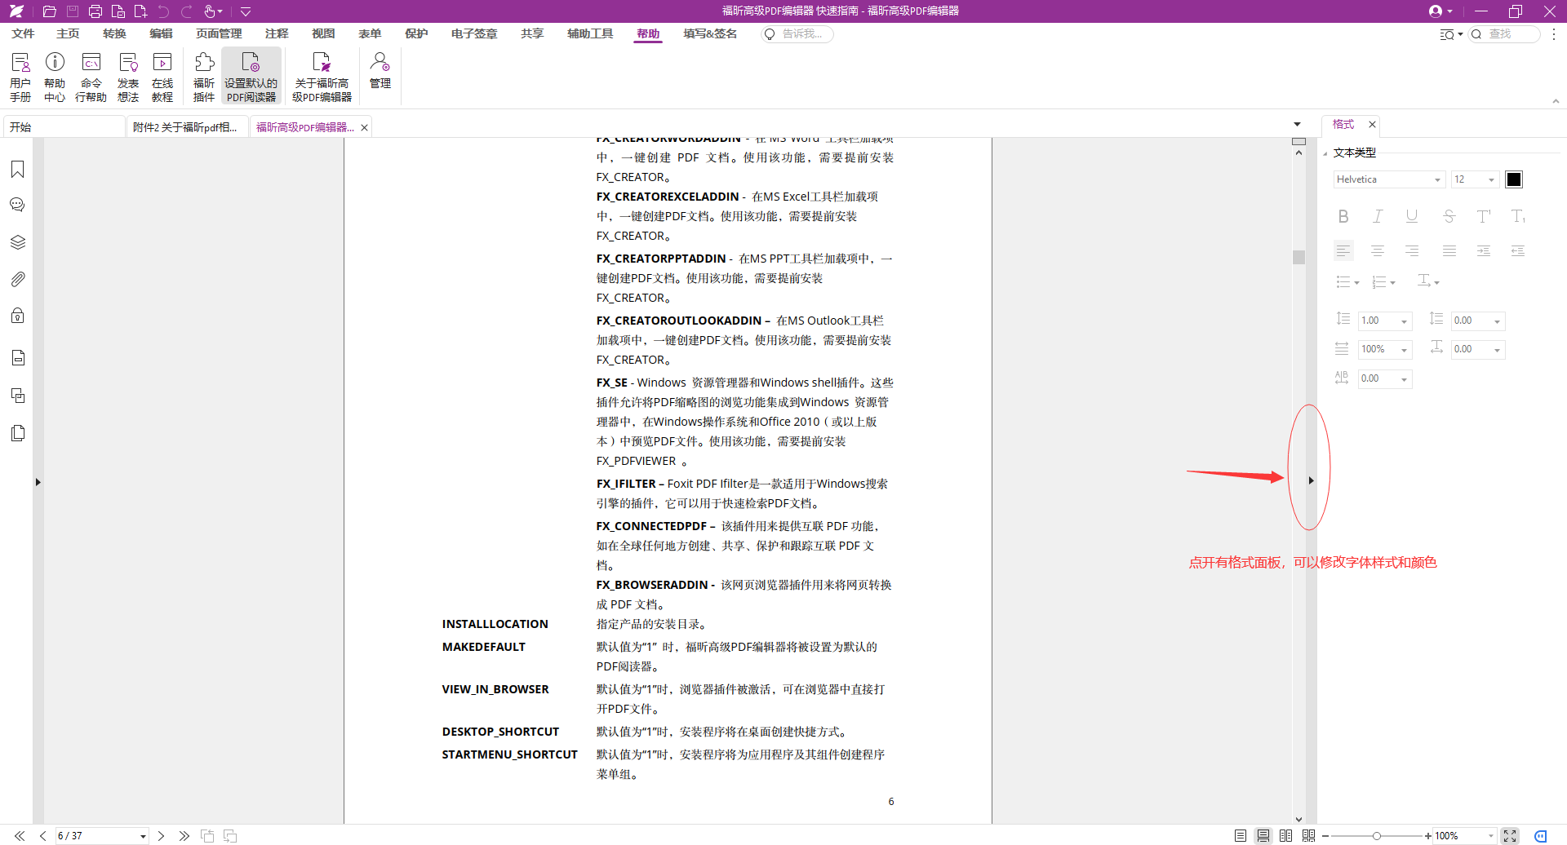Open 福昕插件 plugins icon

pos(204,77)
